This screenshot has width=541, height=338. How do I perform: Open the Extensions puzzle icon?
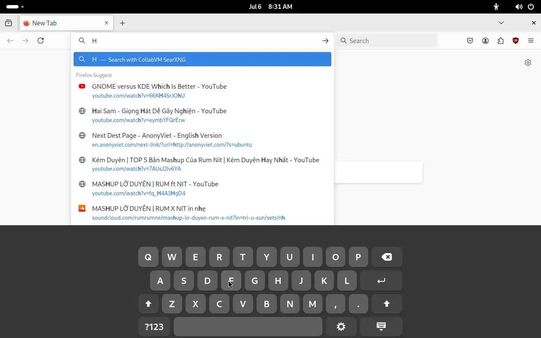[500, 41]
